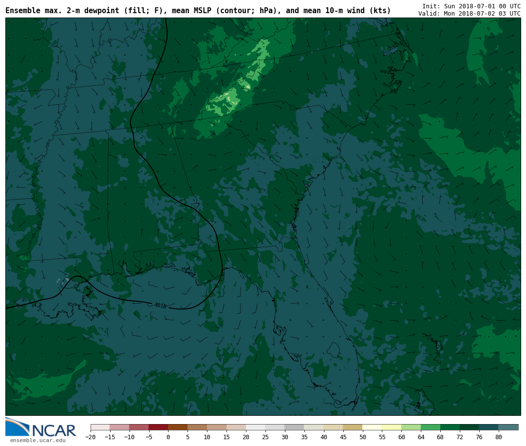
Task: Click the -5 to 0 dark red swatch
Action: (x=159, y=427)
